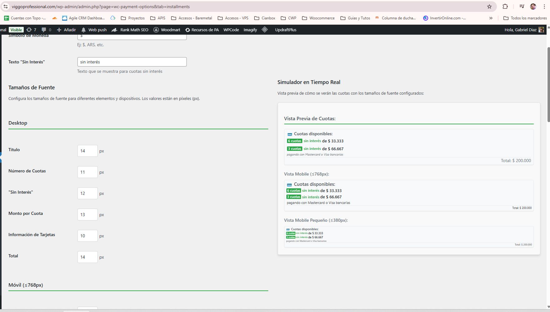550x312 pixels.
Task: Click the site information icon beside URL
Action: [x=6, y=7]
